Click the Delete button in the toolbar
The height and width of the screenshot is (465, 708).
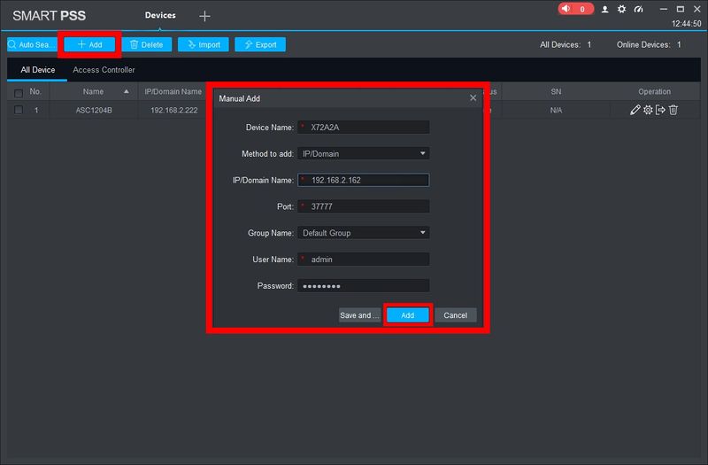tap(146, 44)
